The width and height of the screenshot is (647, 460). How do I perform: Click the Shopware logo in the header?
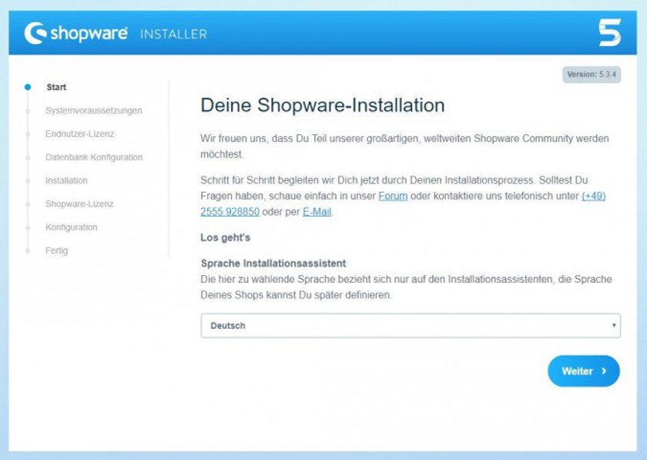[76, 33]
